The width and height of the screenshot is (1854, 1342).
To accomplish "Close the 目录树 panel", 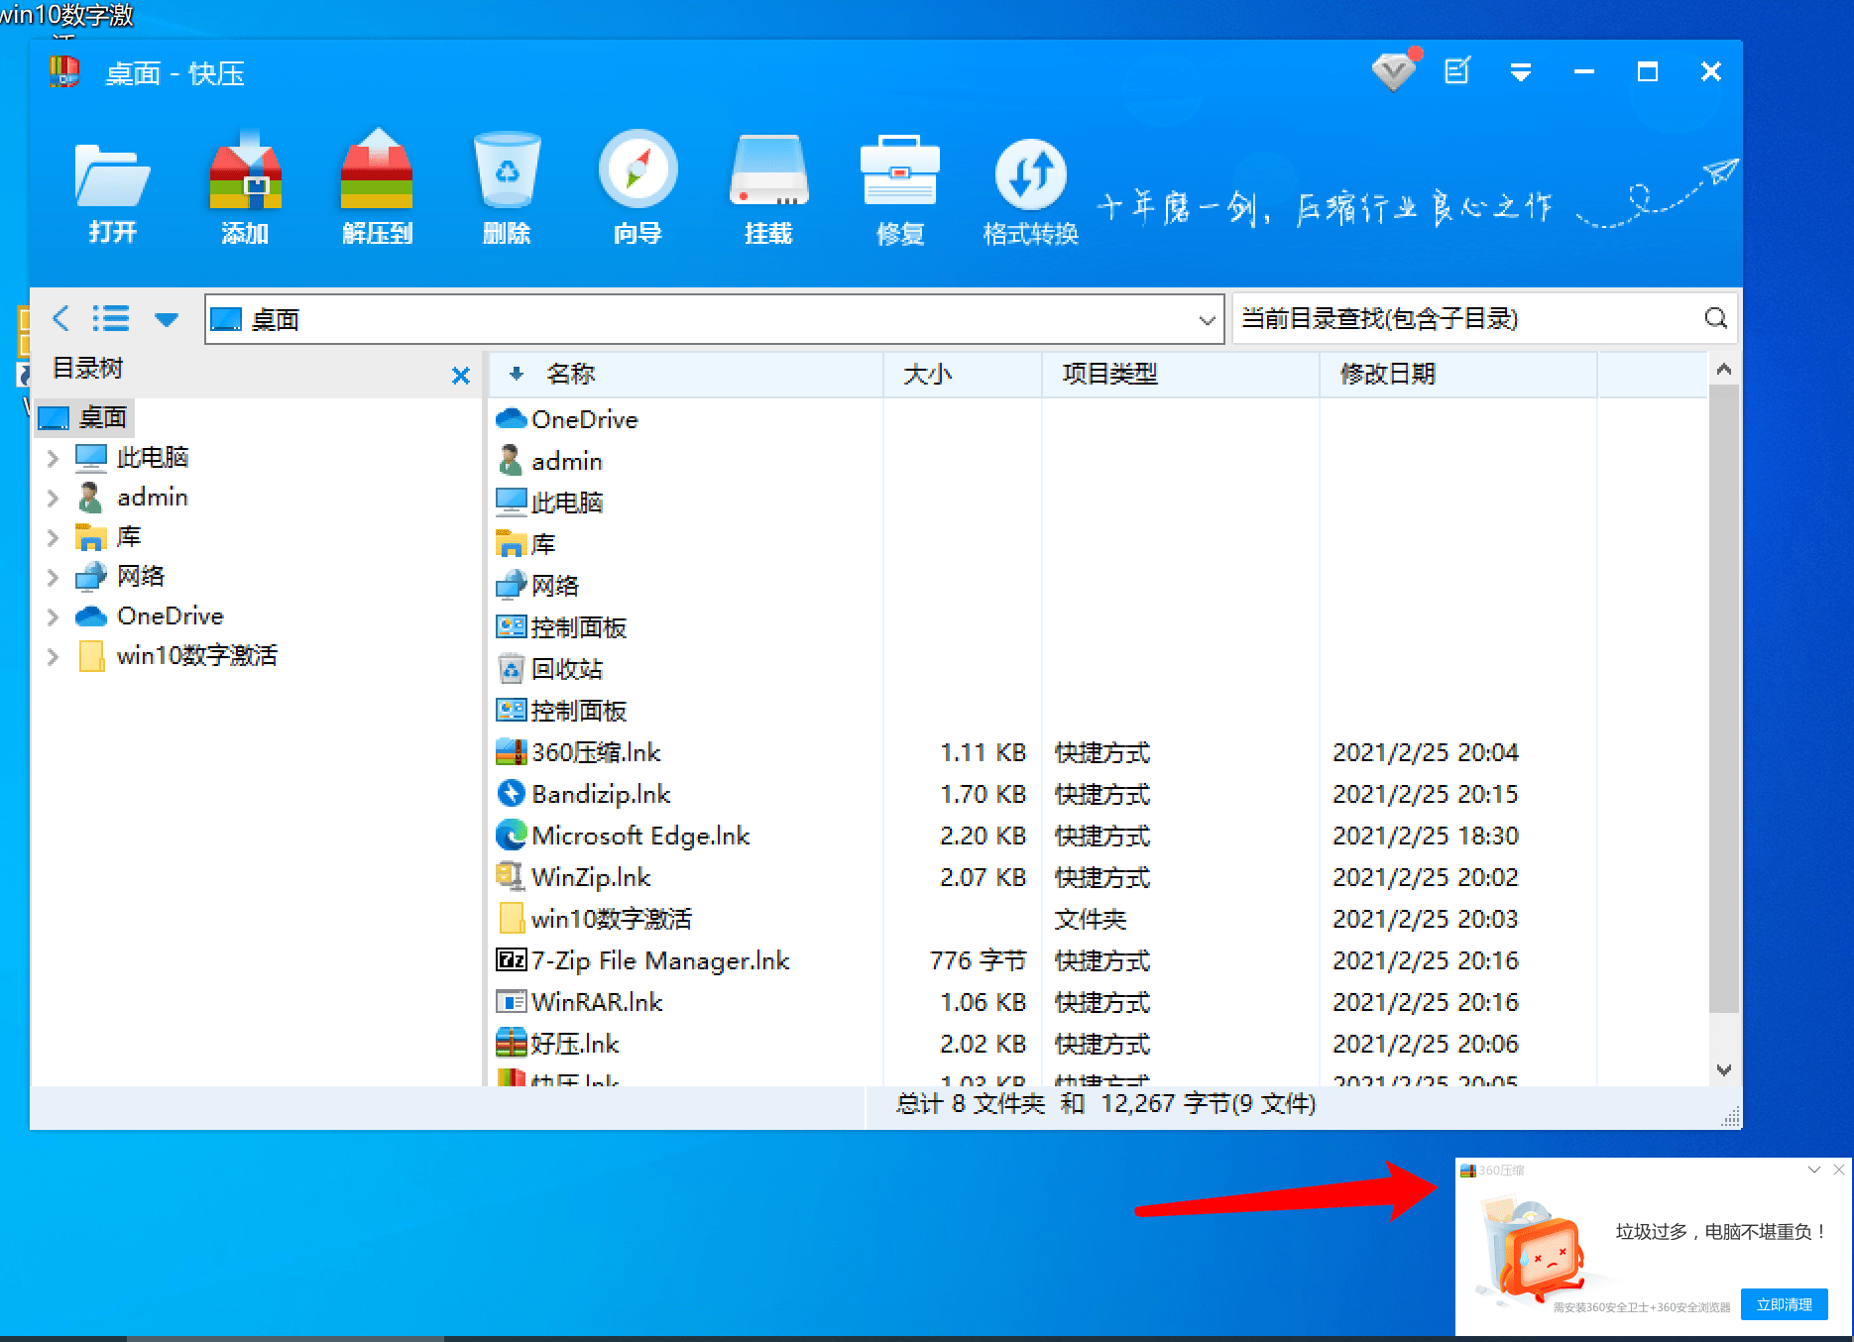I will (x=460, y=376).
